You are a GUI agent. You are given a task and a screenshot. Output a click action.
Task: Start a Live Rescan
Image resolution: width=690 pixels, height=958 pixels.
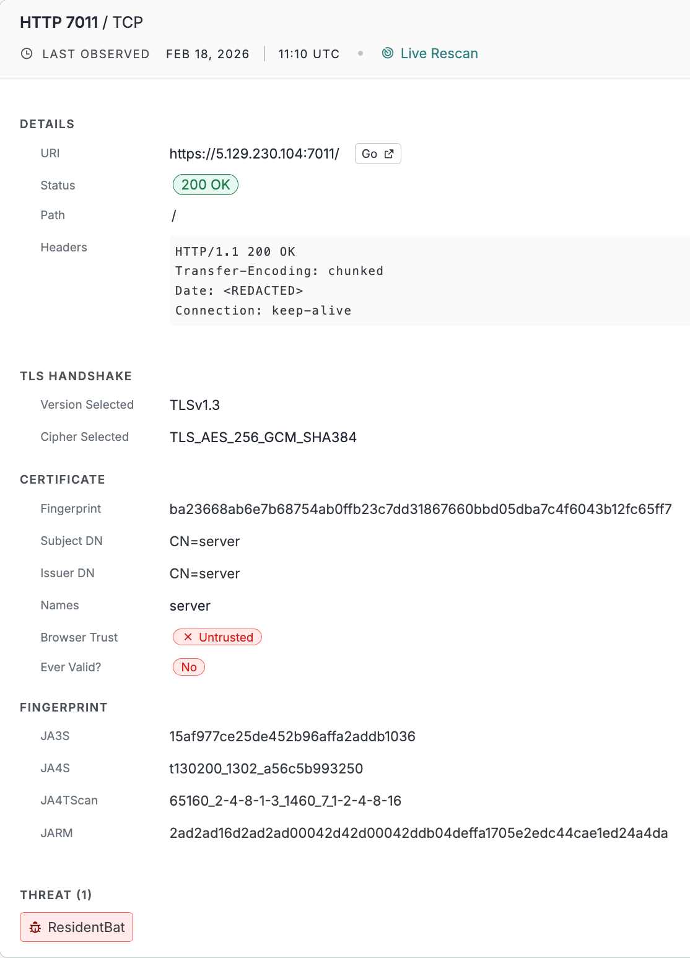(439, 54)
